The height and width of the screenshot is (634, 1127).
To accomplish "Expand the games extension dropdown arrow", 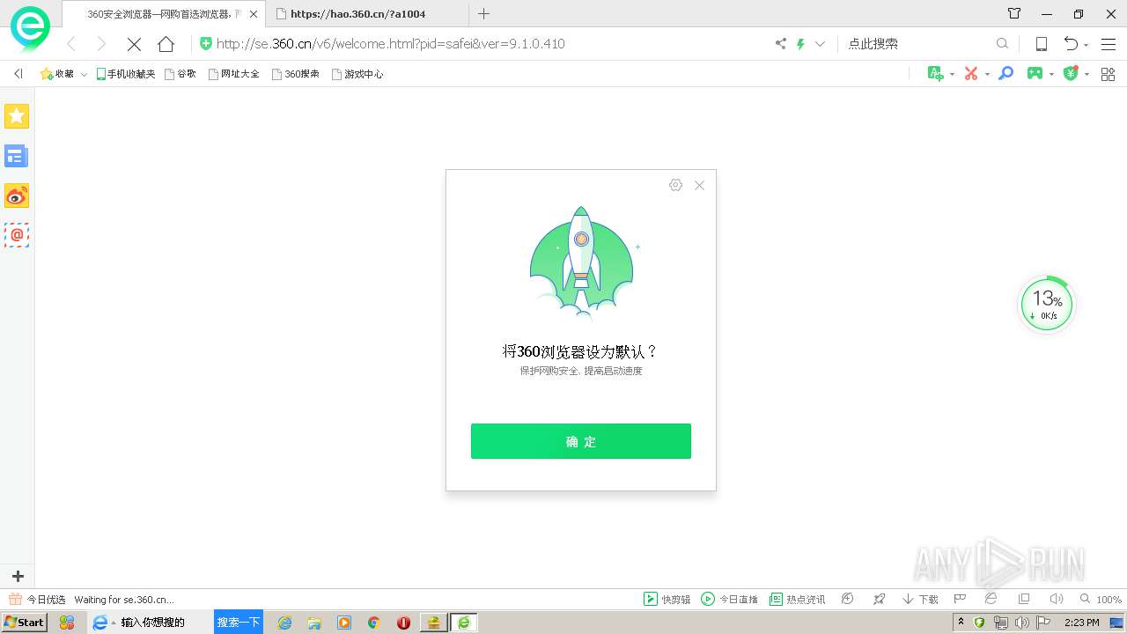I will click(x=1051, y=75).
